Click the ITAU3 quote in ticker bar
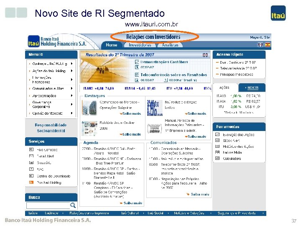 tap(99, 88)
